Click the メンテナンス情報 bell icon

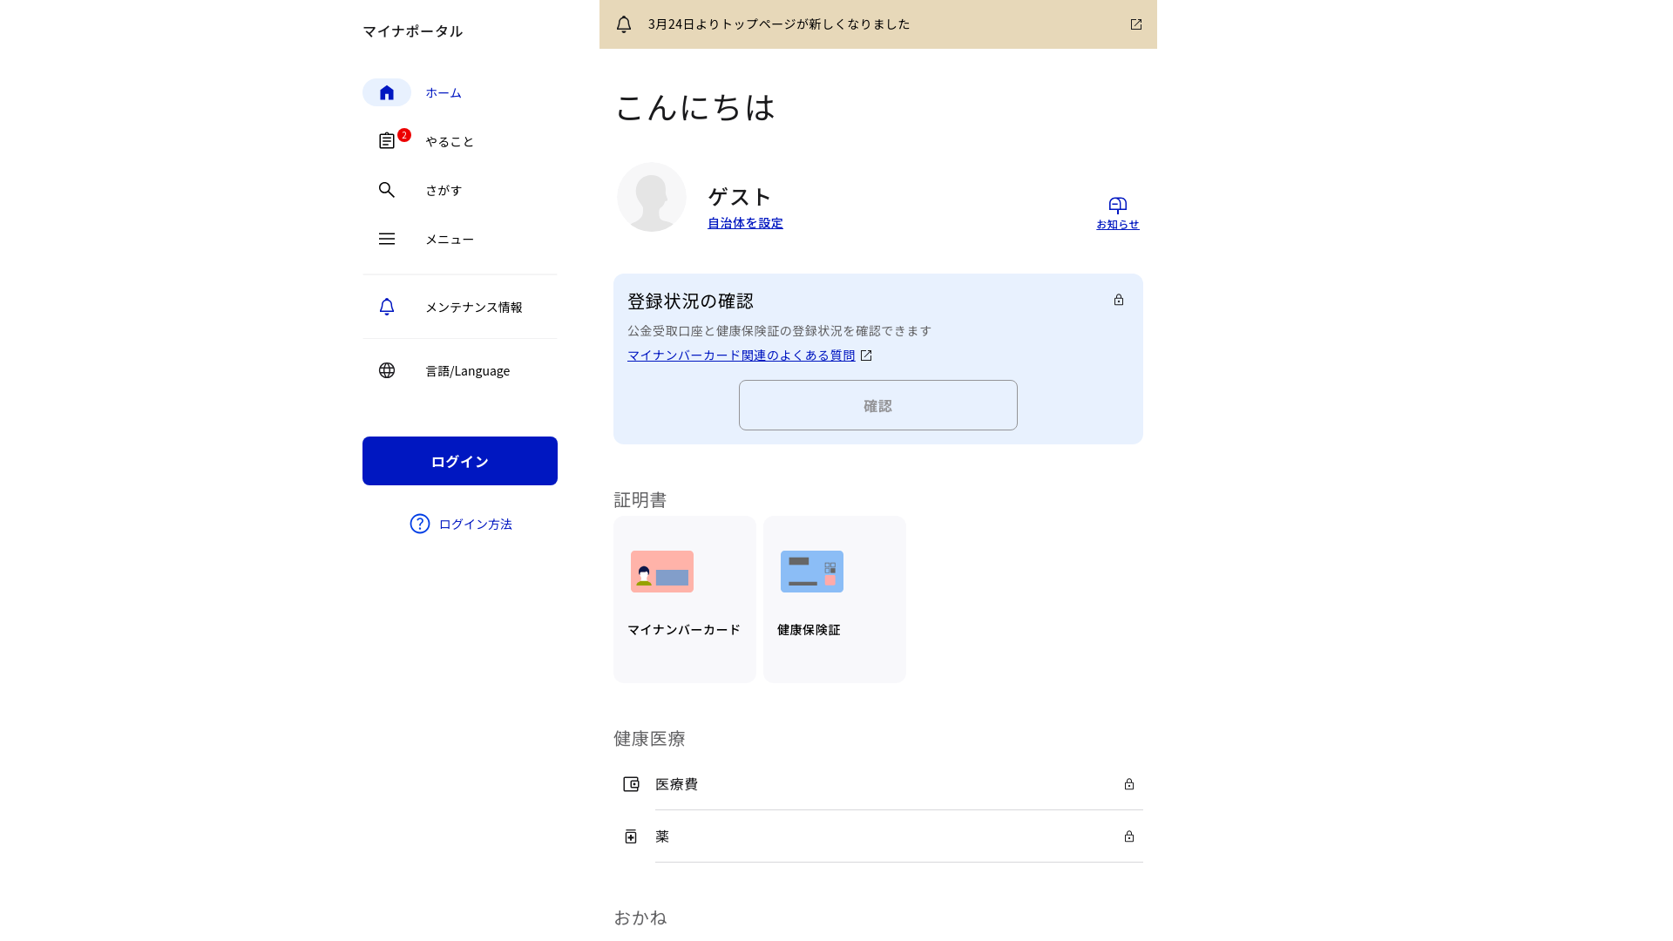pyautogui.click(x=387, y=307)
